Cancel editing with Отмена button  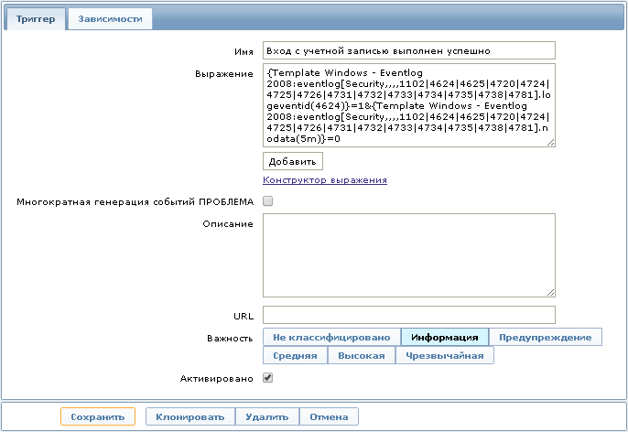point(329,416)
